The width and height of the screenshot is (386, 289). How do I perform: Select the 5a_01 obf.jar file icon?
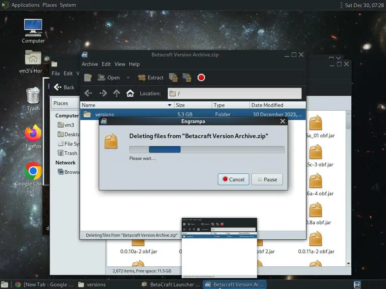point(316,122)
